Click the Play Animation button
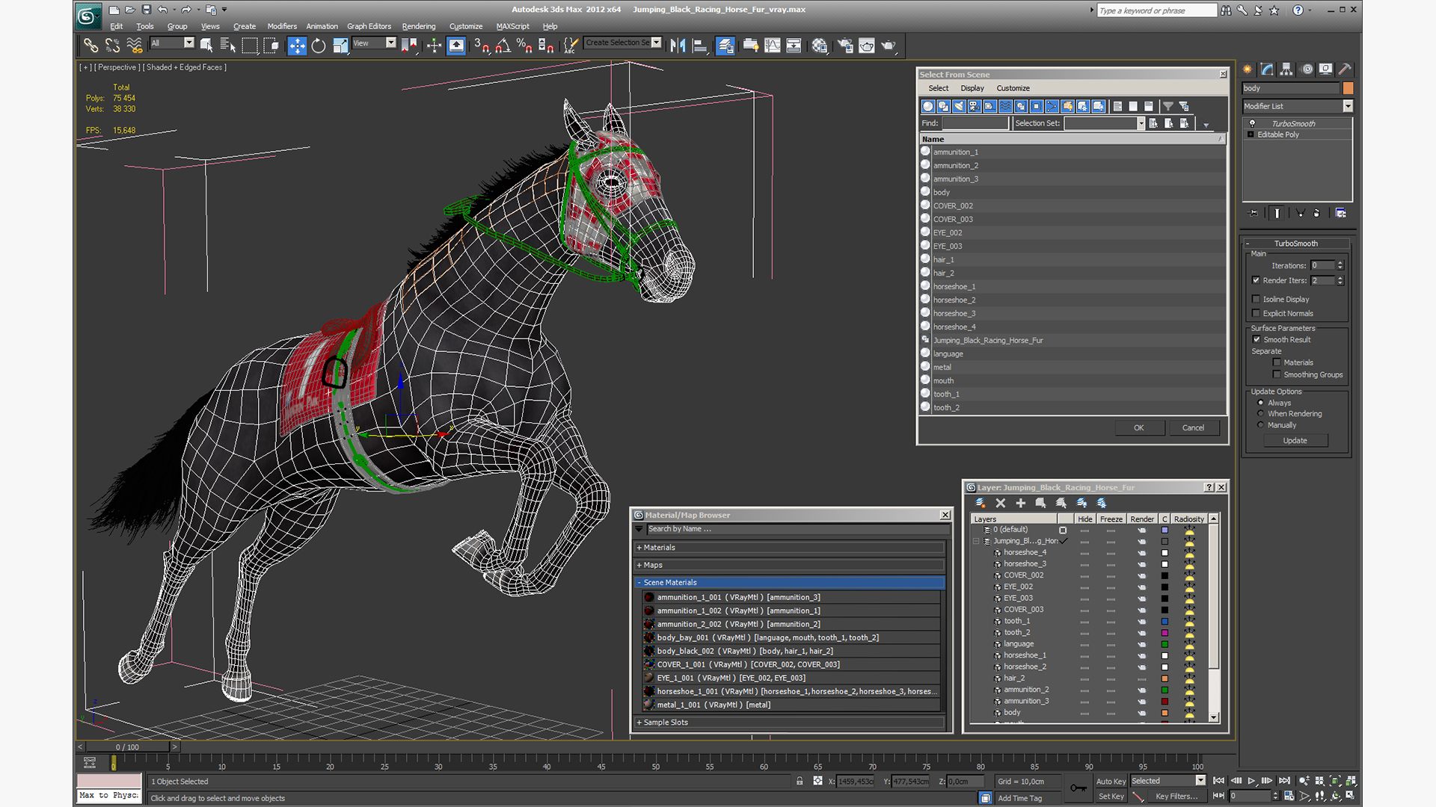The width and height of the screenshot is (1436, 807). 1252,781
